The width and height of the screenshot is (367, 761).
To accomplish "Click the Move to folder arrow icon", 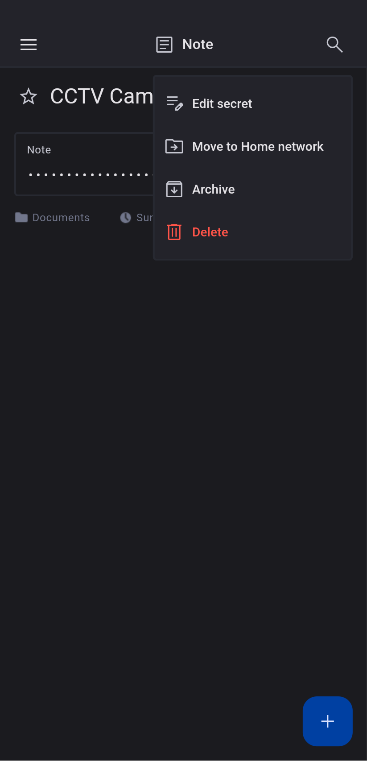I will coord(174,146).
